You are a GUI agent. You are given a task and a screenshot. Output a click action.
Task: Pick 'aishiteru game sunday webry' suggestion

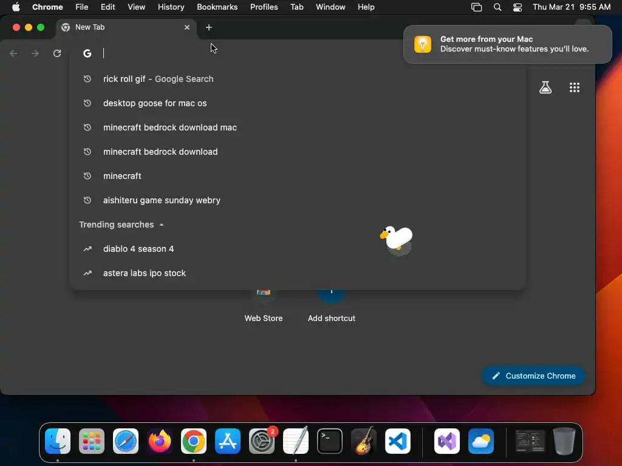(x=298, y=200)
